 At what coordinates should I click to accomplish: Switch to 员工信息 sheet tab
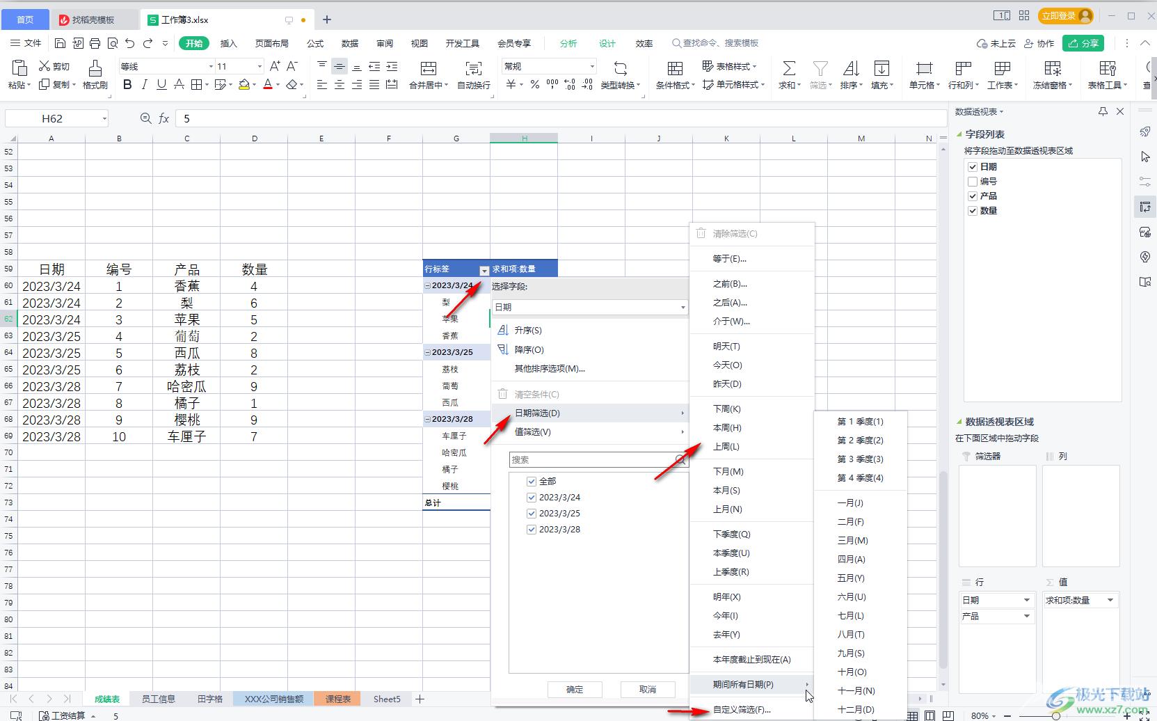click(158, 699)
